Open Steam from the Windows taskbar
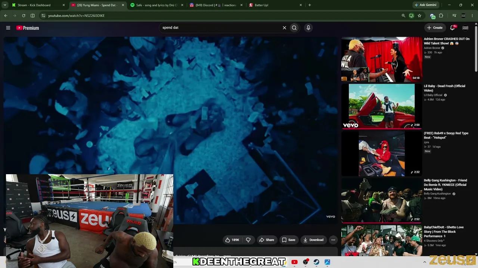This screenshot has width=478, height=268. pyautogui.click(x=316, y=262)
